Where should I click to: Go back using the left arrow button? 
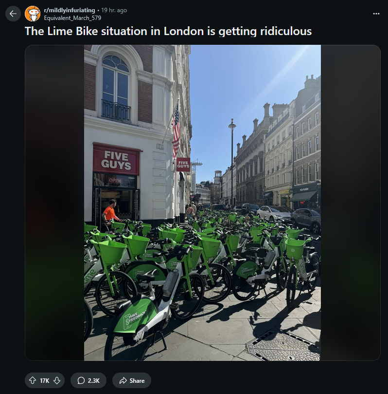pos(13,14)
